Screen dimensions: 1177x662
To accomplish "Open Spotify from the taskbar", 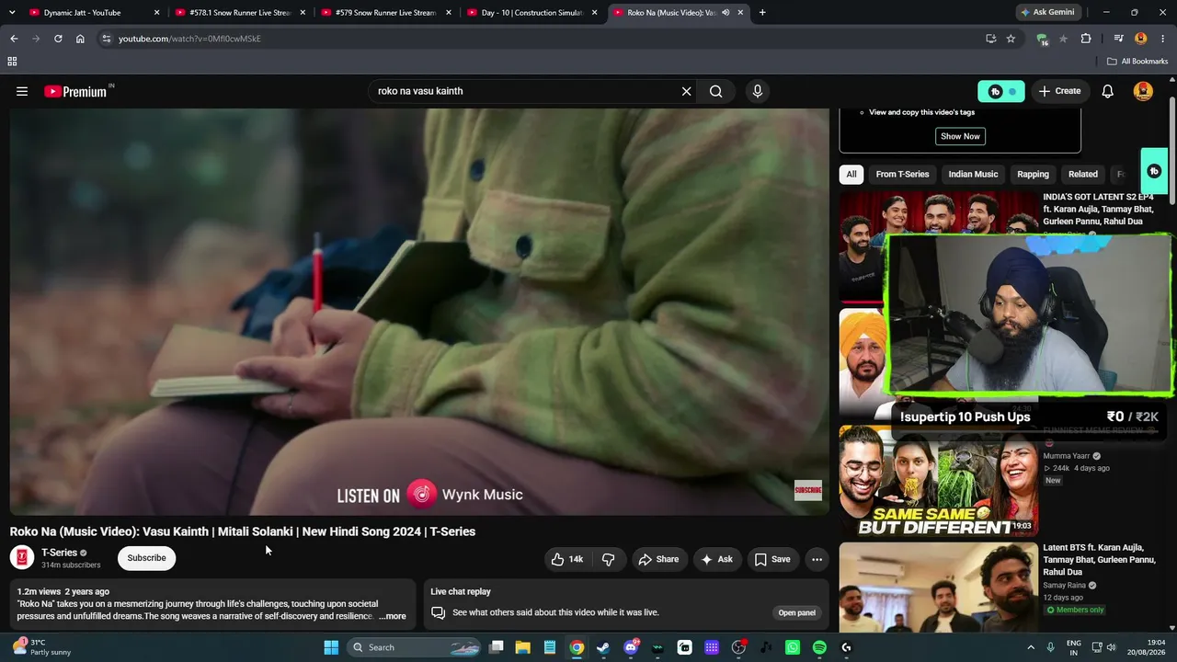I will click(x=819, y=647).
